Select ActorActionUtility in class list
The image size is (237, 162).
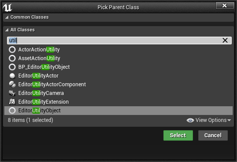(118, 50)
